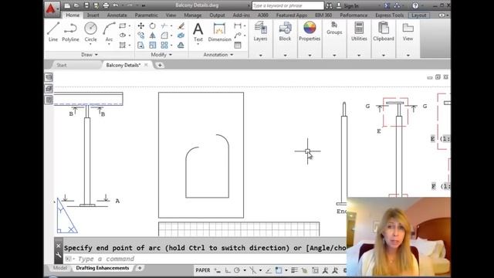Activate the Rotate tool in Modify panel

pos(153,25)
